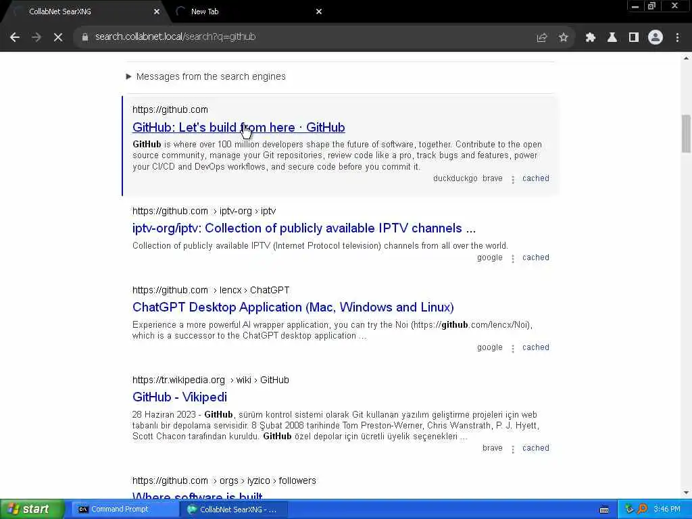Click the share page icon
Viewport: 692px width, 519px height.
coord(542,38)
